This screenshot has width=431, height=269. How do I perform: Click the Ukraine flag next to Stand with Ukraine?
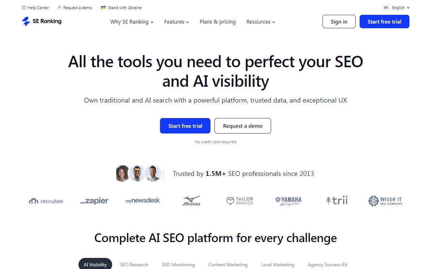103,7
